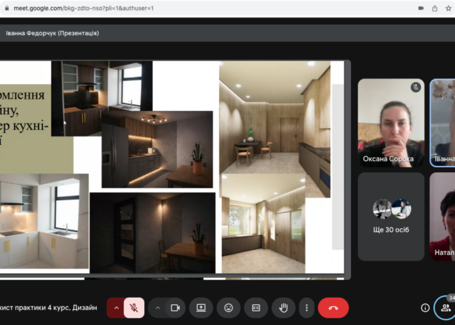Unmute the microphone with the red mic button
The width and height of the screenshot is (455, 325).
[134, 307]
